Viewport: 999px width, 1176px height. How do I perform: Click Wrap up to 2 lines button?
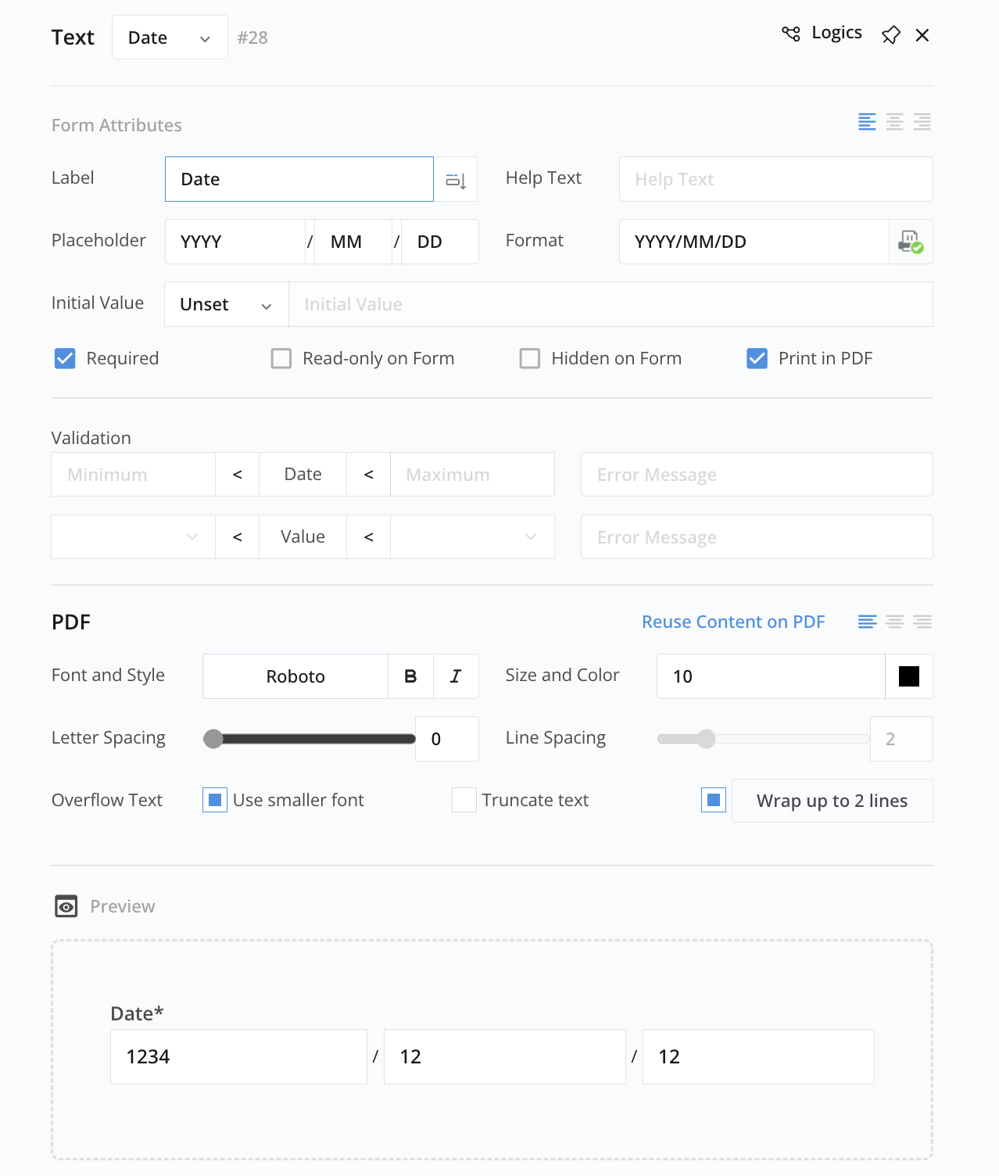(832, 801)
